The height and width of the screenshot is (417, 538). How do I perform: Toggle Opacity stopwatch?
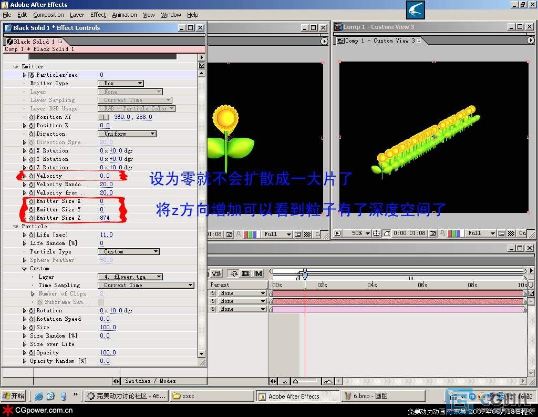(x=32, y=353)
